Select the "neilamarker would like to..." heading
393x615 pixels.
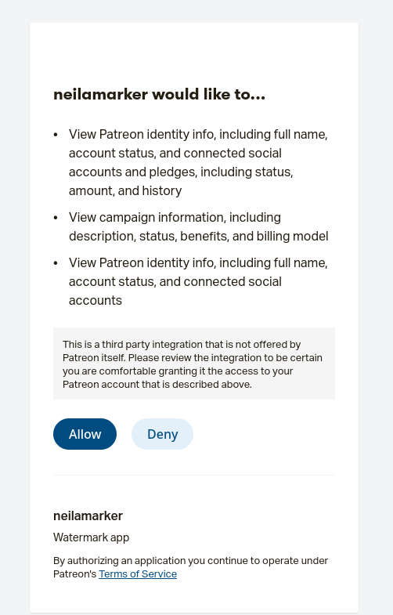point(159,95)
